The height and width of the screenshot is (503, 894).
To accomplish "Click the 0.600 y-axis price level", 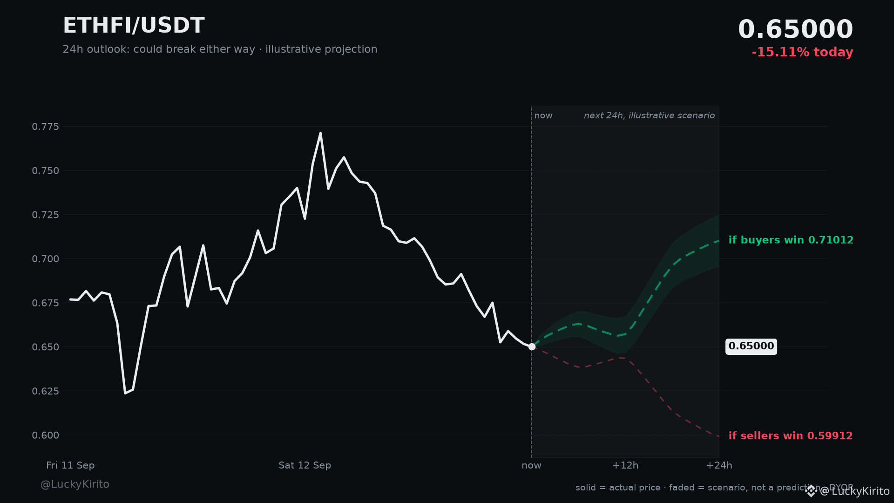I will click(46, 435).
